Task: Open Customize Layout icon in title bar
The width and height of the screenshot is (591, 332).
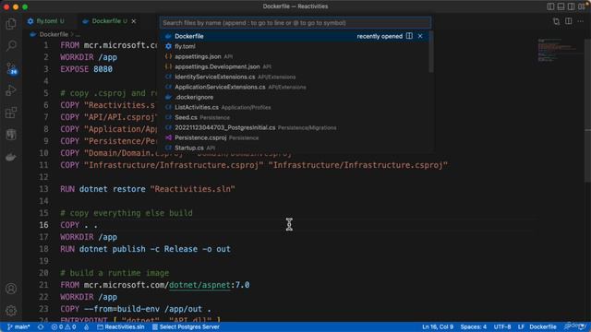Action: [x=582, y=6]
